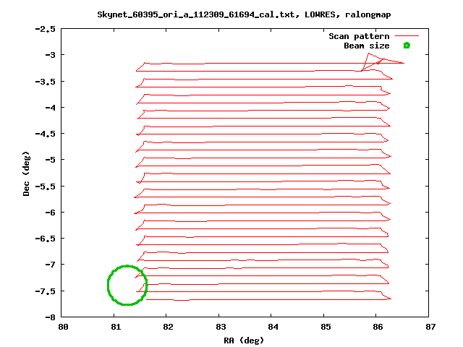Click the green beam size legend marker

(x=407, y=46)
